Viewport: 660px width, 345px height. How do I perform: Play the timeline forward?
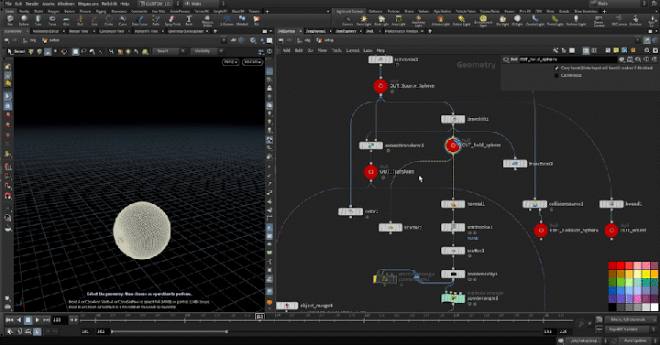[x=37, y=320]
